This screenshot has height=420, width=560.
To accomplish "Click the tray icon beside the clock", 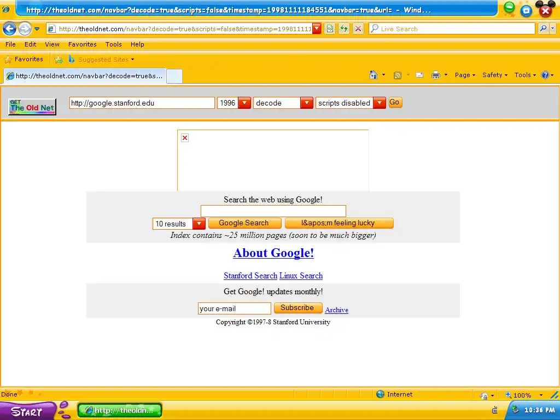I will [x=515, y=410].
